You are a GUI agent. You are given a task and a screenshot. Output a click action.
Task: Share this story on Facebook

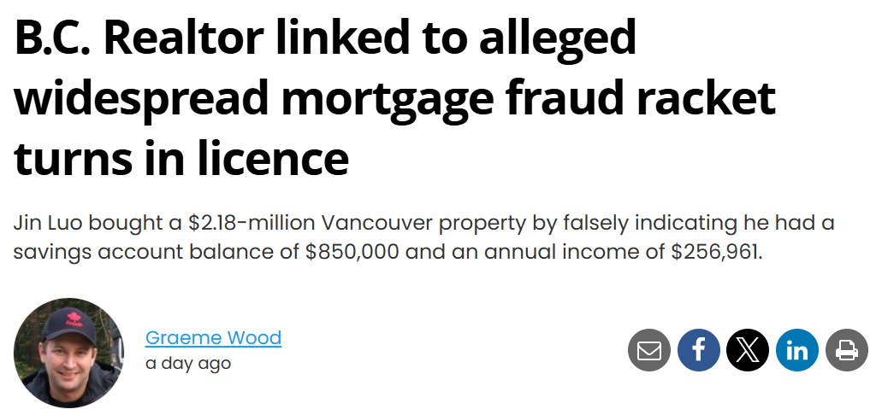pos(698,350)
